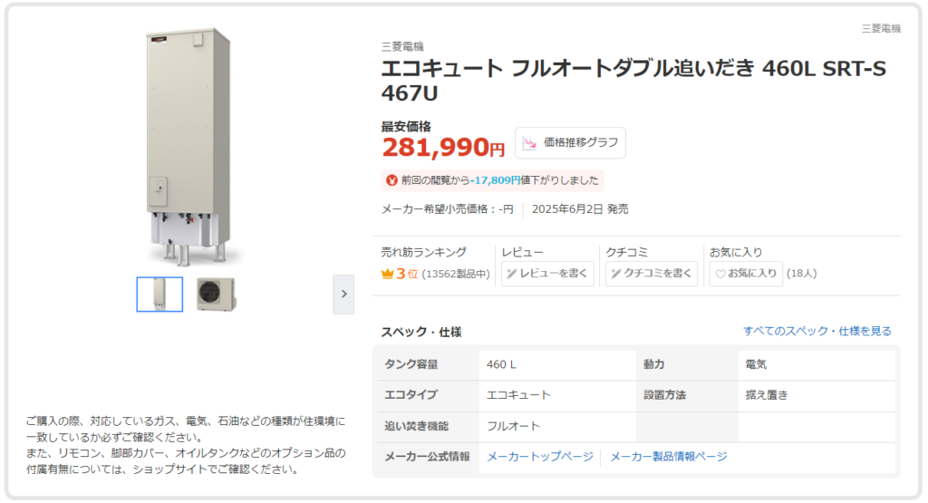Click the pencil icon beside クチコミを書く
Screen dimensions: 928x503
coord(615,274)
